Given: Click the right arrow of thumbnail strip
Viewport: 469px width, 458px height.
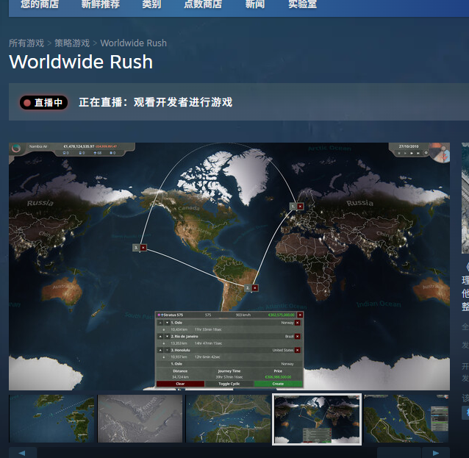Looking at the screenshot, I should (x=436, y=453).
